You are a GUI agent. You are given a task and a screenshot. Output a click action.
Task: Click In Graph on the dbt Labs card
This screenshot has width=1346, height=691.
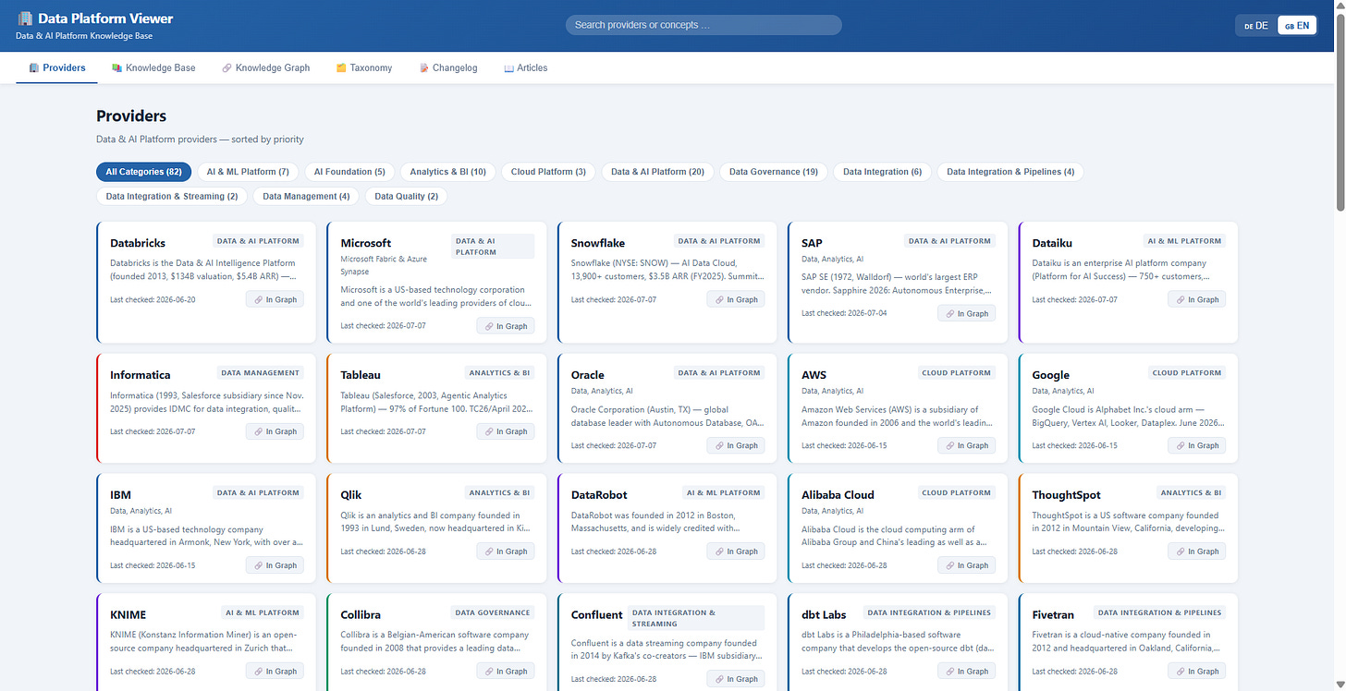click(x=966, y=672)
